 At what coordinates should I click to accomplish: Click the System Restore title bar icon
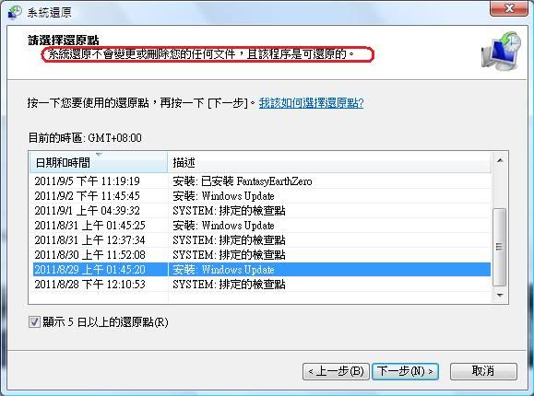[x=15, y=12]
